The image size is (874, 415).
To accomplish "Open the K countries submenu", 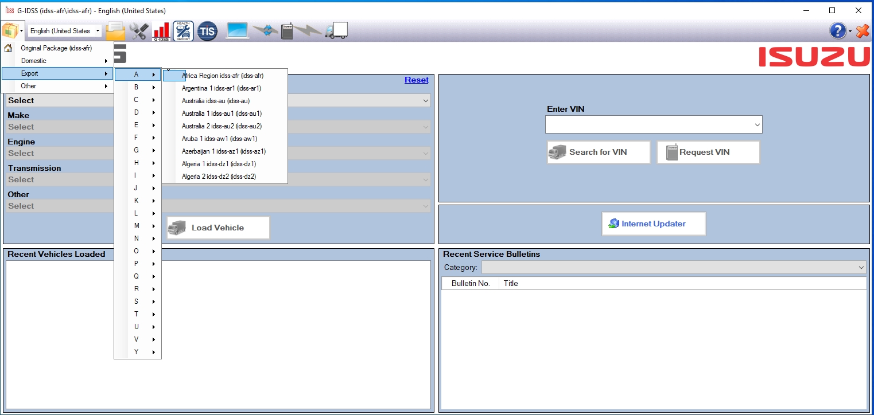I will coord(138,201).
